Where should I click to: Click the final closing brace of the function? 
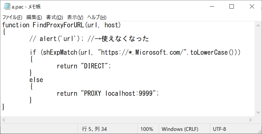tap(3, 107)
